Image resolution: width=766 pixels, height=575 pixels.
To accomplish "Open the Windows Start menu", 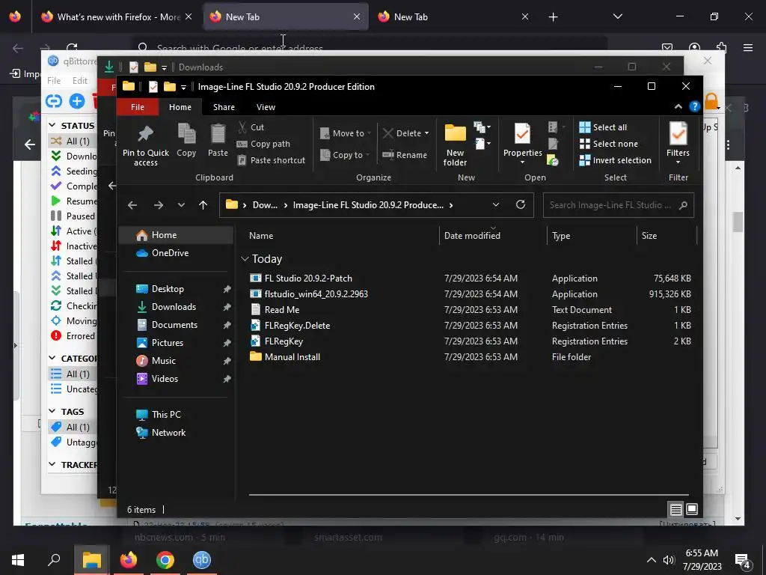I will 18,560.
